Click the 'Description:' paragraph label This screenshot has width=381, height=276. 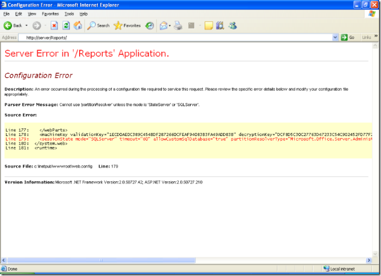click(x=19, y=89)
